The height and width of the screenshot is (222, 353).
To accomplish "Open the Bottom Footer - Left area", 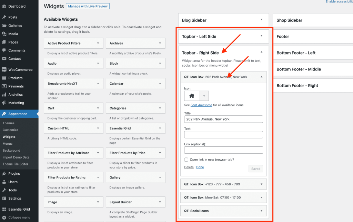I will 313,53.
